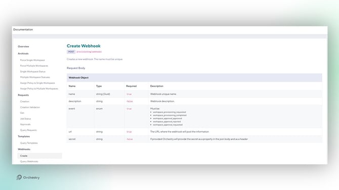The width and height of the screenshot is (339, 190).
Task: Click 'string' type in url row
Action: tap(100, 132)
